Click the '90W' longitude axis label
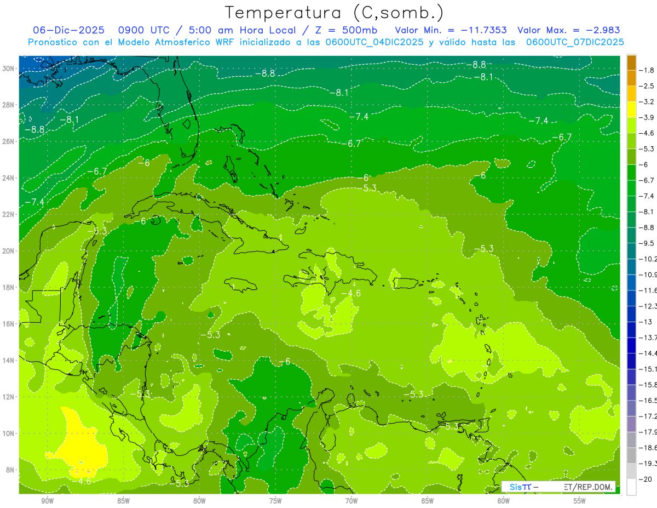This screenshot has height=508, width=657. (x=47, y=501)
